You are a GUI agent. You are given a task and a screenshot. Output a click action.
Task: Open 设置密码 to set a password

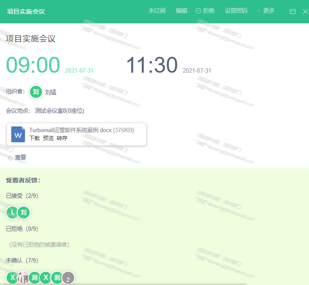[236, 11]
